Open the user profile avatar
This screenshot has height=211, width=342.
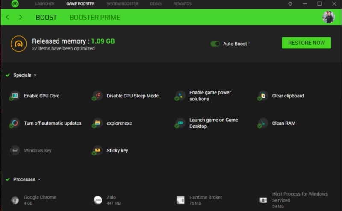(328, 17)
